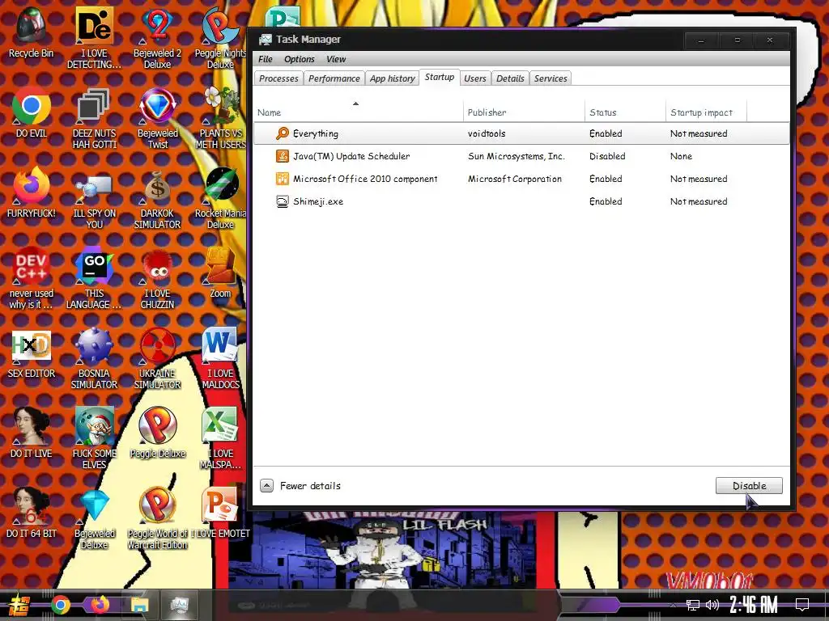This screenshot has height=621, width=829.
Task: Open the Options menu in Task Manager
Action: 300,59
